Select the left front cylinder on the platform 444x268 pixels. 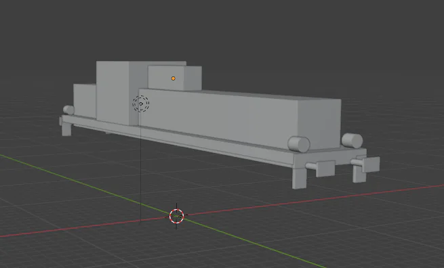pyautogui.click(x=299, y=144)
